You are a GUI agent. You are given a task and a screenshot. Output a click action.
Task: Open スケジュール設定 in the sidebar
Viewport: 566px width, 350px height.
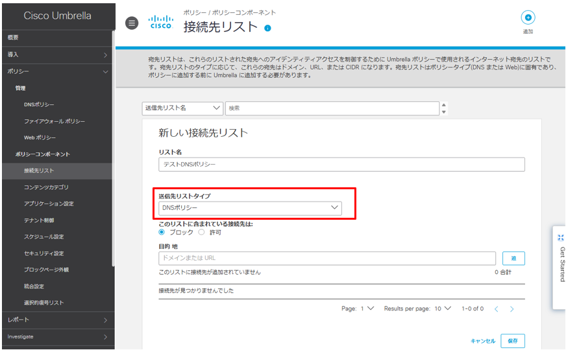(x=43, y=237)
